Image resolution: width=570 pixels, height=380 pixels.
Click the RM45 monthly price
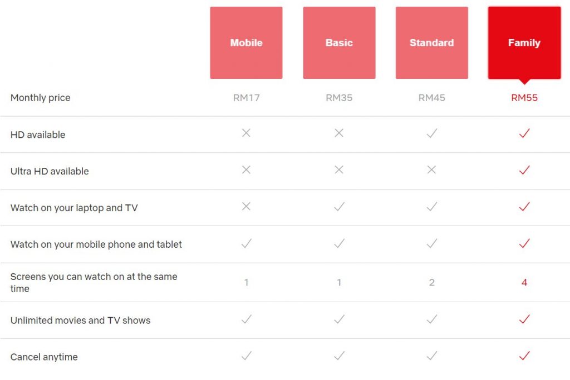point(431,98)
